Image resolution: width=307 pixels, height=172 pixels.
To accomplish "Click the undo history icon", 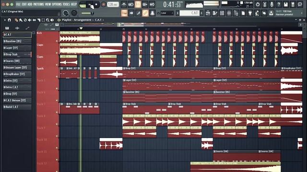I will click(x=258, y=4).
